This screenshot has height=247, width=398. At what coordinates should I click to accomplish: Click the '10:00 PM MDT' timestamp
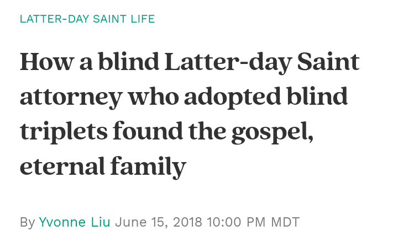tap(253, 222)
